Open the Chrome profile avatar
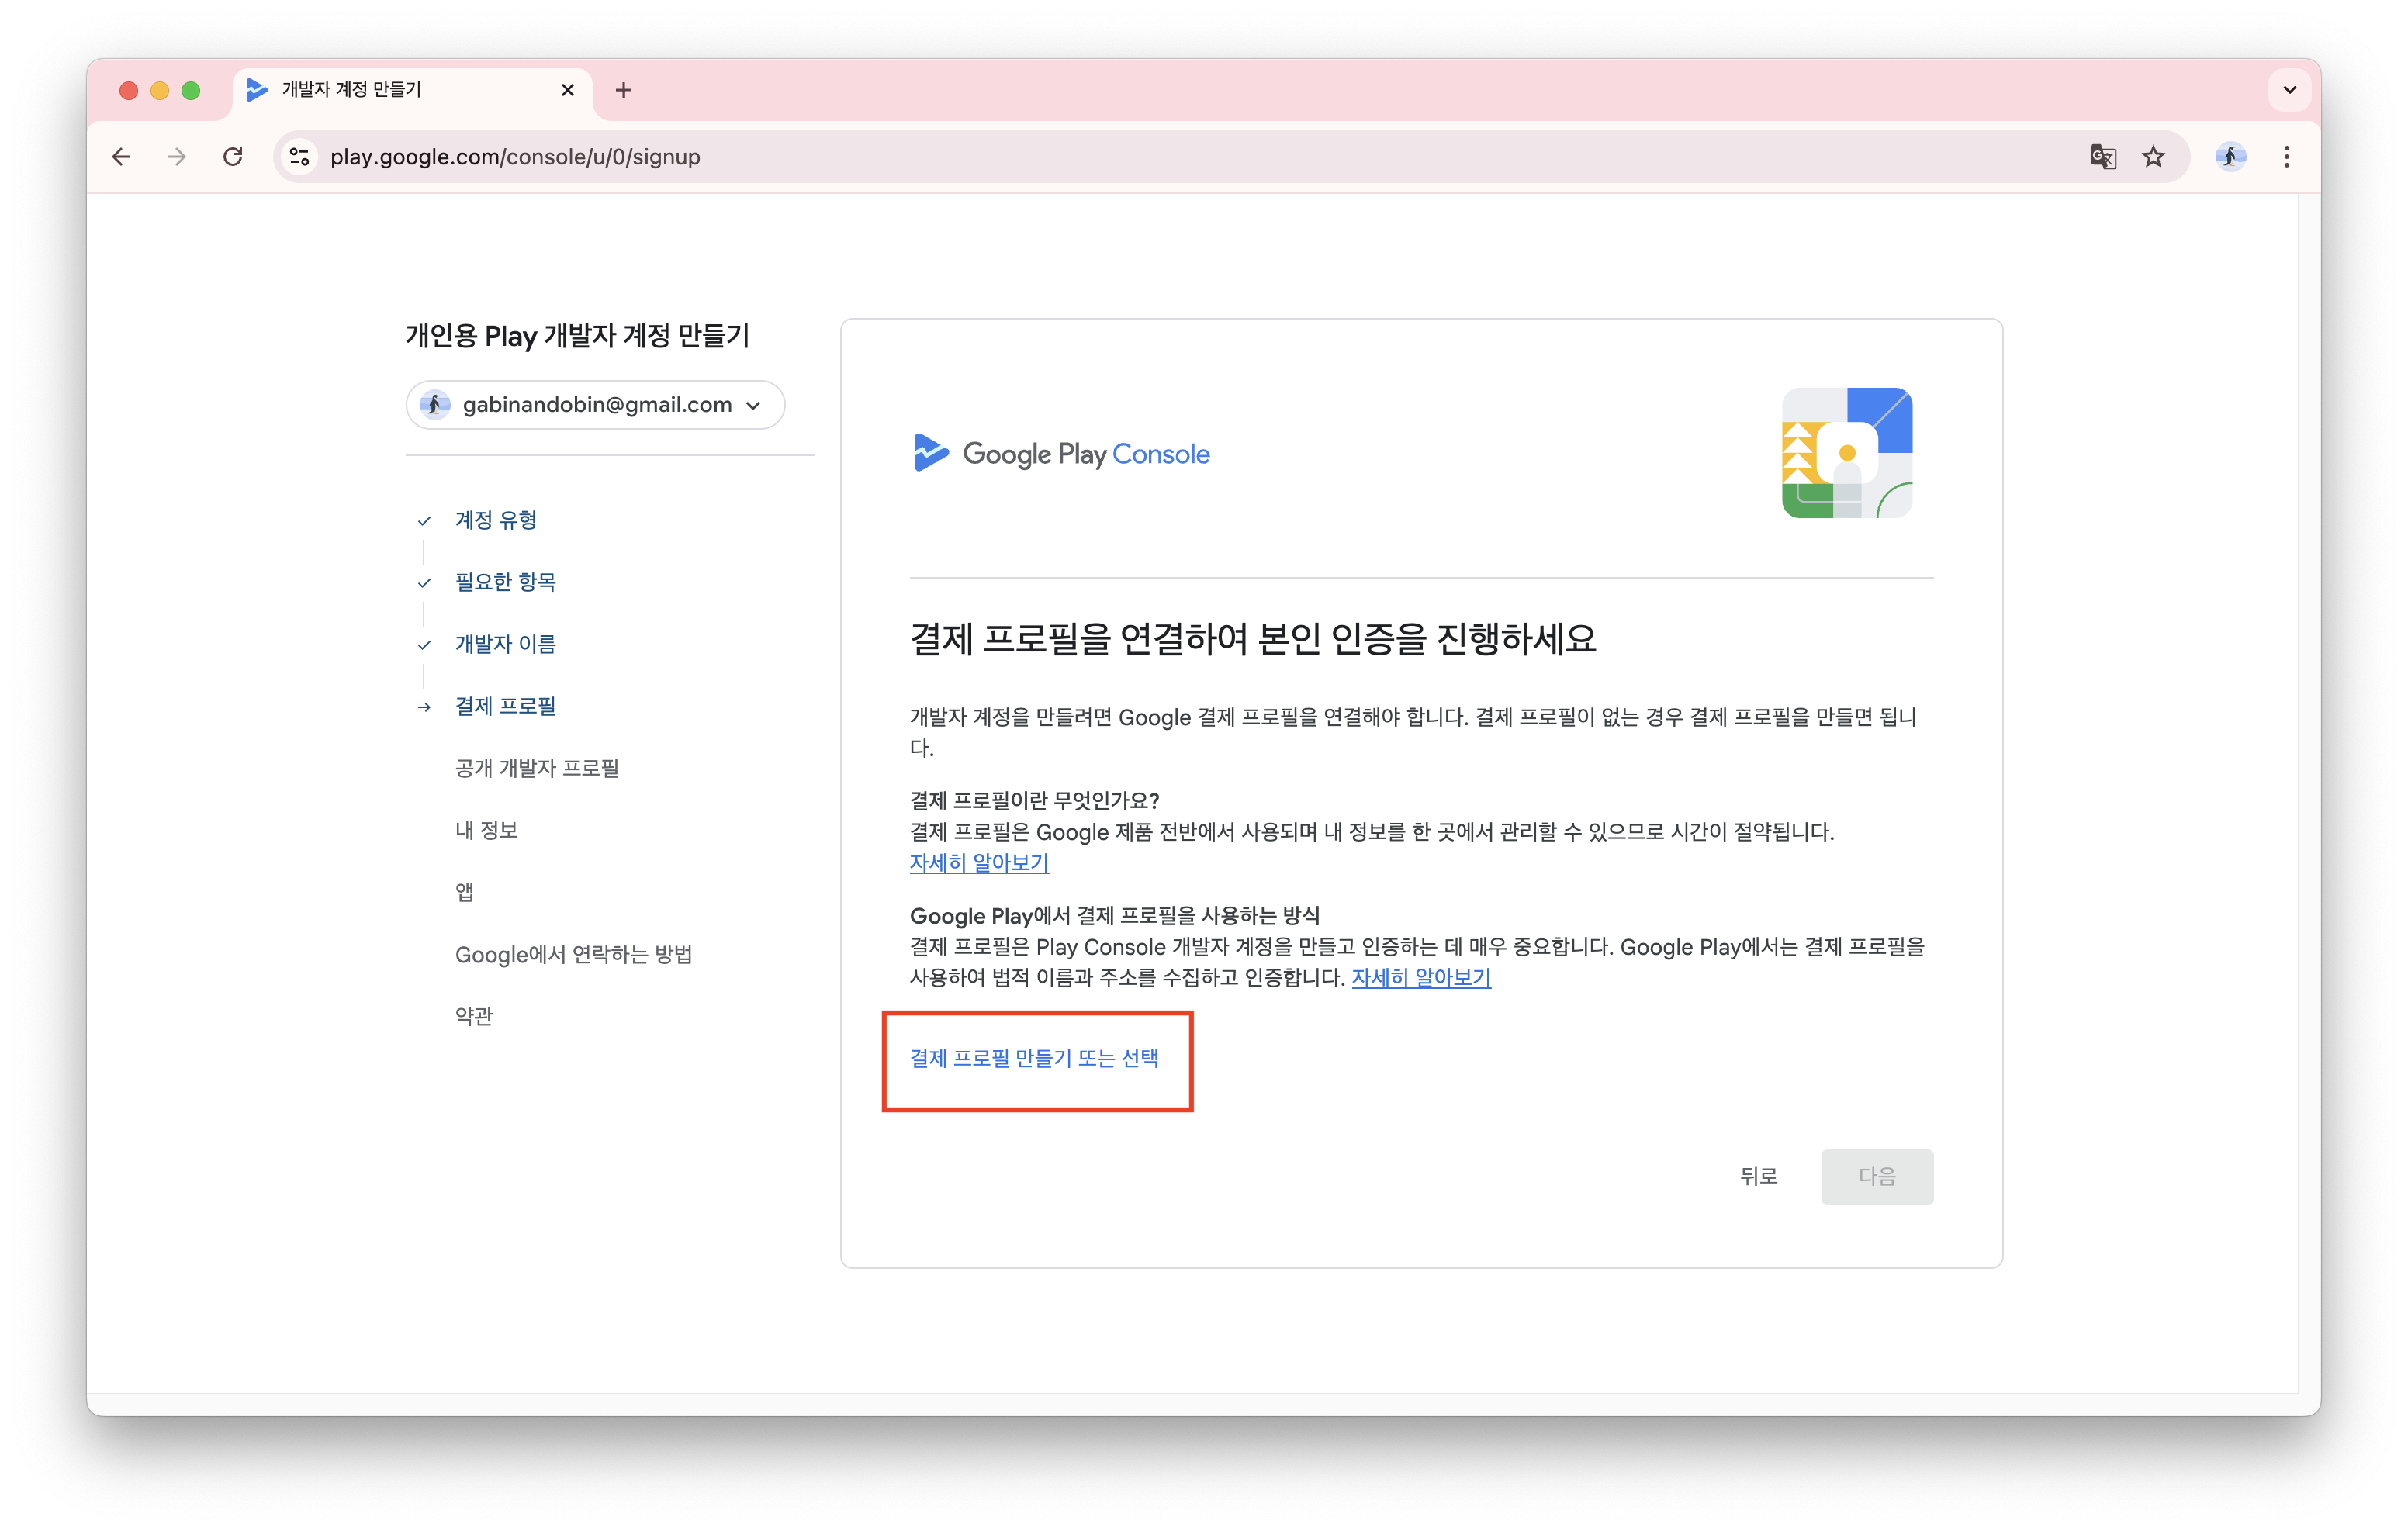 [2230, 157]
